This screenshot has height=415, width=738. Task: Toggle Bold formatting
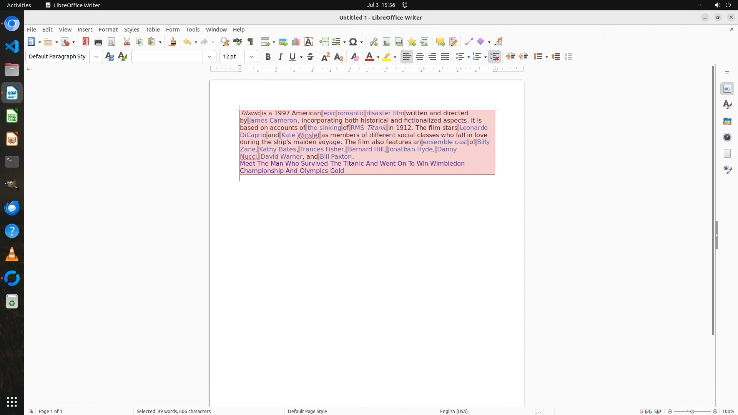(x=268, y=57)
